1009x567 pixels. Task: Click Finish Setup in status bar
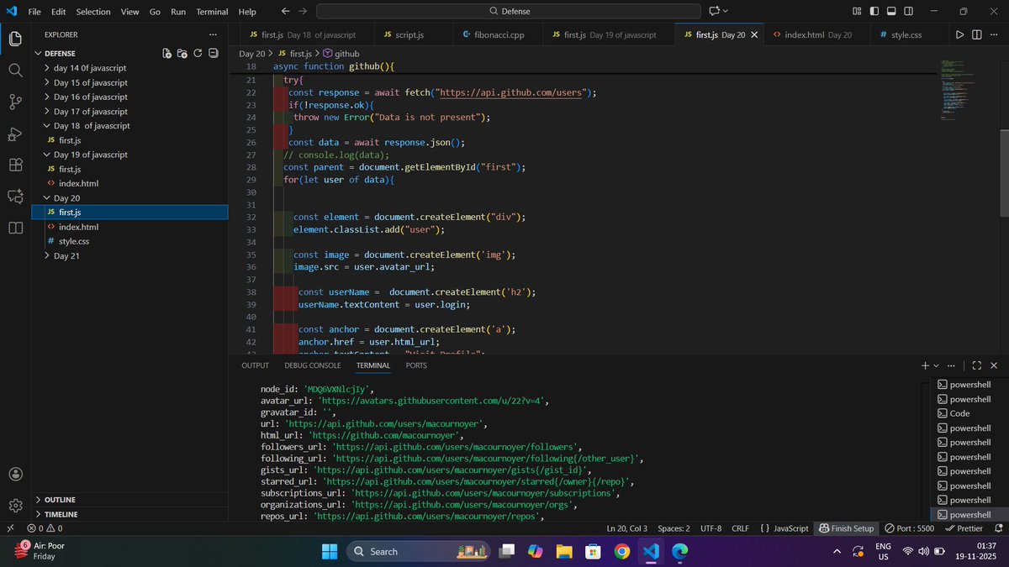tap(847, 528)
